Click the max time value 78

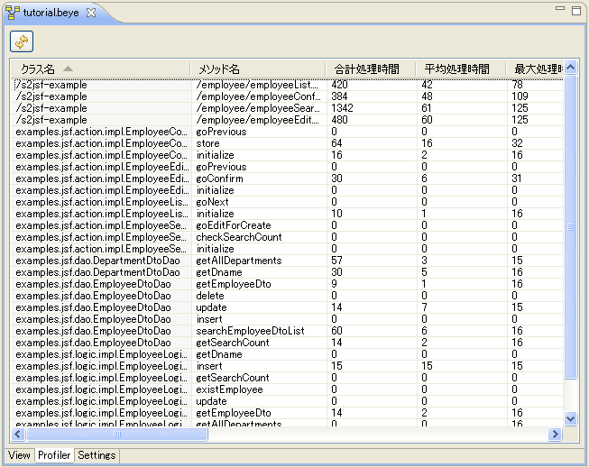coord(518,85)
